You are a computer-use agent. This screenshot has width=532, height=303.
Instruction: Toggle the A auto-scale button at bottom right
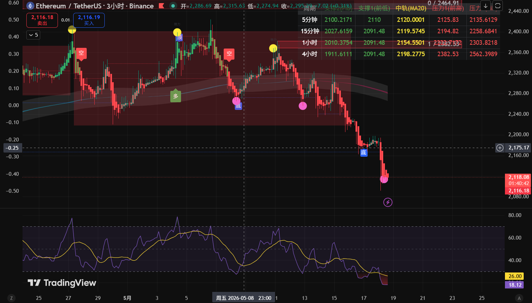pos(519,298)
